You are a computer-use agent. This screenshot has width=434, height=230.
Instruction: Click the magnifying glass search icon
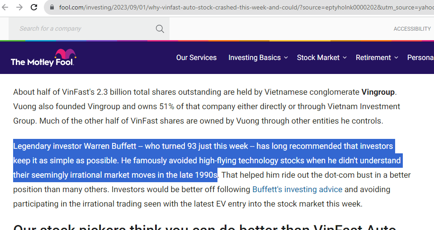(x=160, y=29)
